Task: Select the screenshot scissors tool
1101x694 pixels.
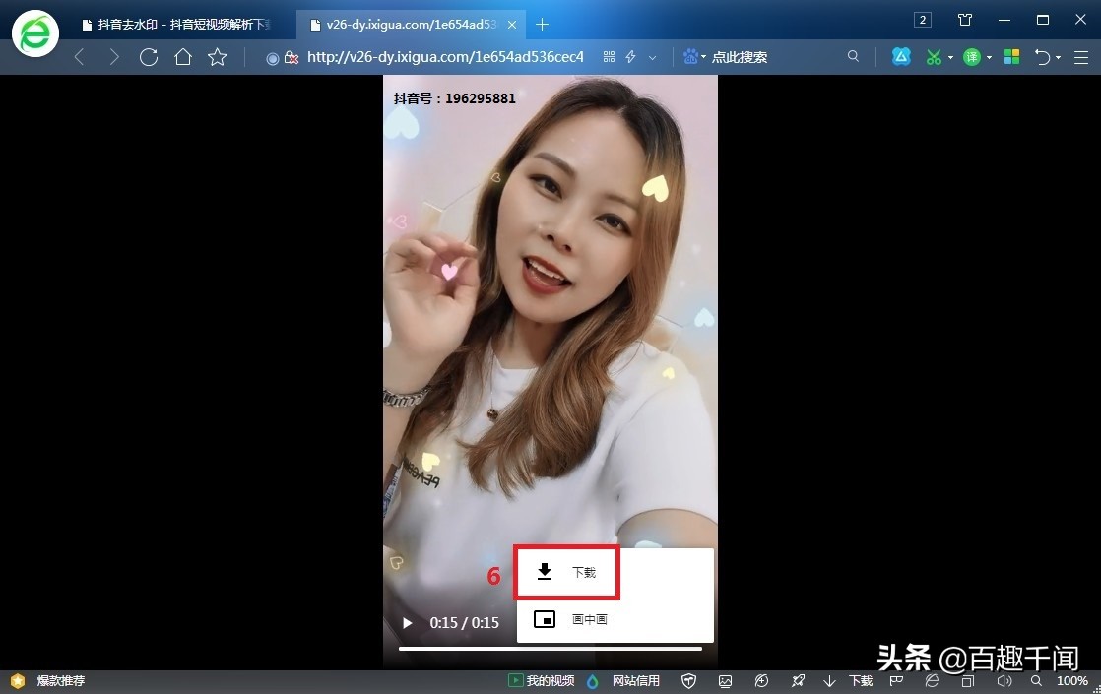Action: point(934,57)
